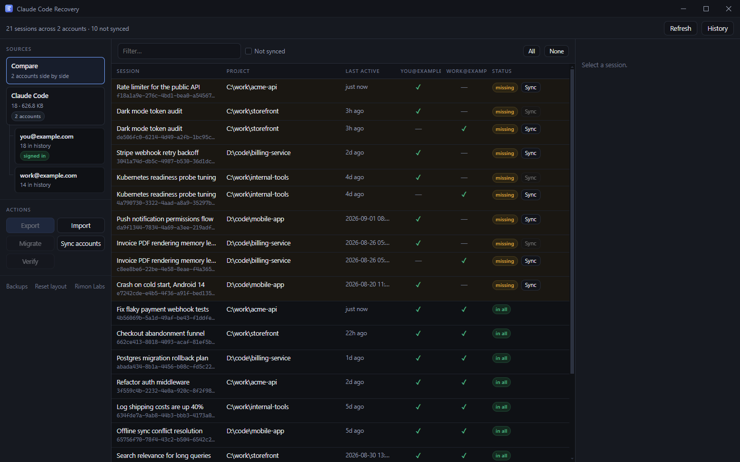Viewport: 740px width, 462px height.
Task: Click you@example checkmark for Refactor auth middleware
Action: pyautogui.click(x=418, y=382)
